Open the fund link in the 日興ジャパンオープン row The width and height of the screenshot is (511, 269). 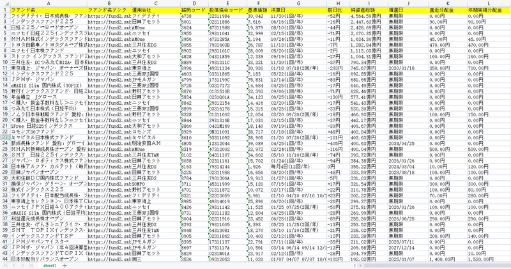(x=109, y=172)
